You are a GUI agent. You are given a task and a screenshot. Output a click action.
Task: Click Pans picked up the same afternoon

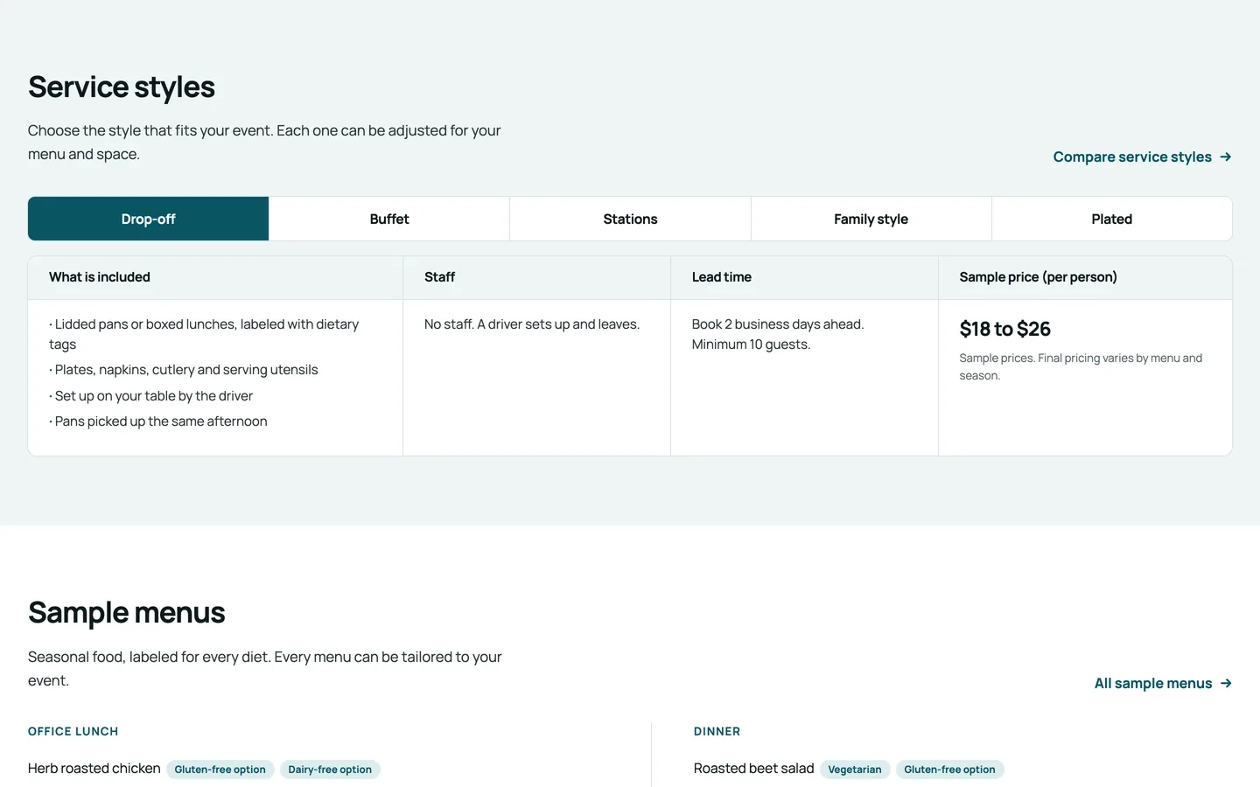[158, 421]
